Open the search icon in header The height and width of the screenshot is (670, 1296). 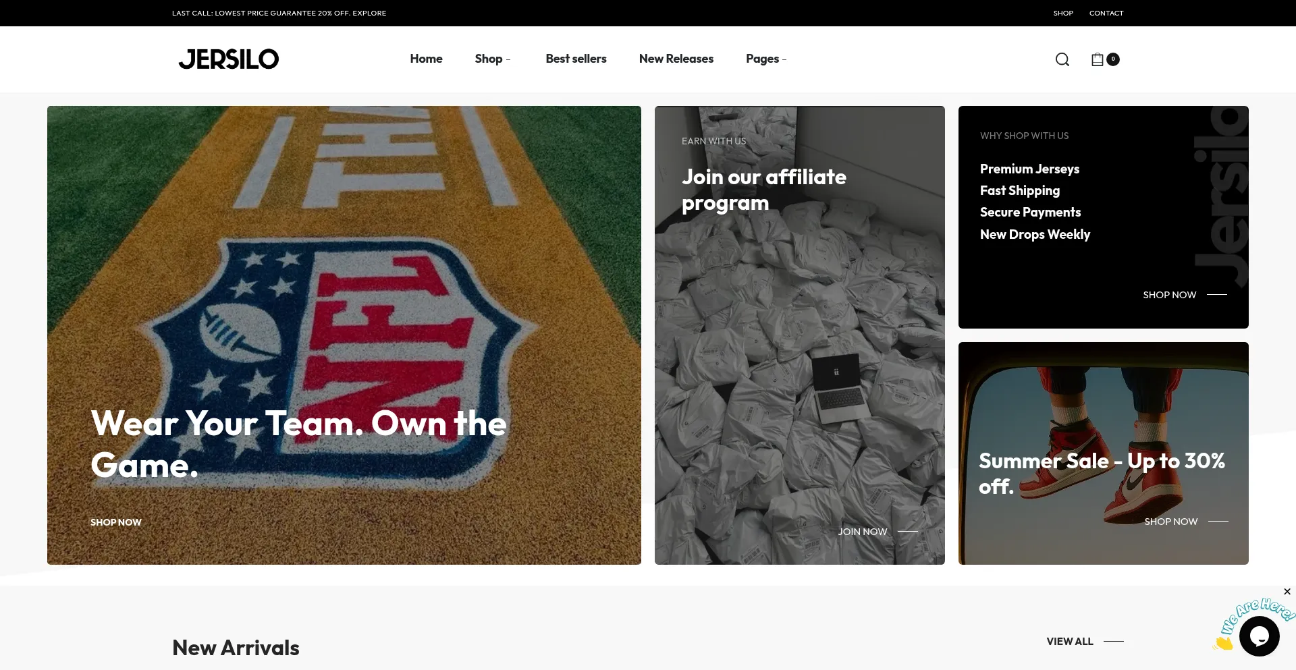point(1062,59)
